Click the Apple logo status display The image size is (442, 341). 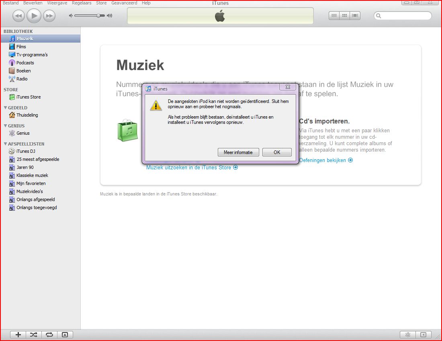220,16
